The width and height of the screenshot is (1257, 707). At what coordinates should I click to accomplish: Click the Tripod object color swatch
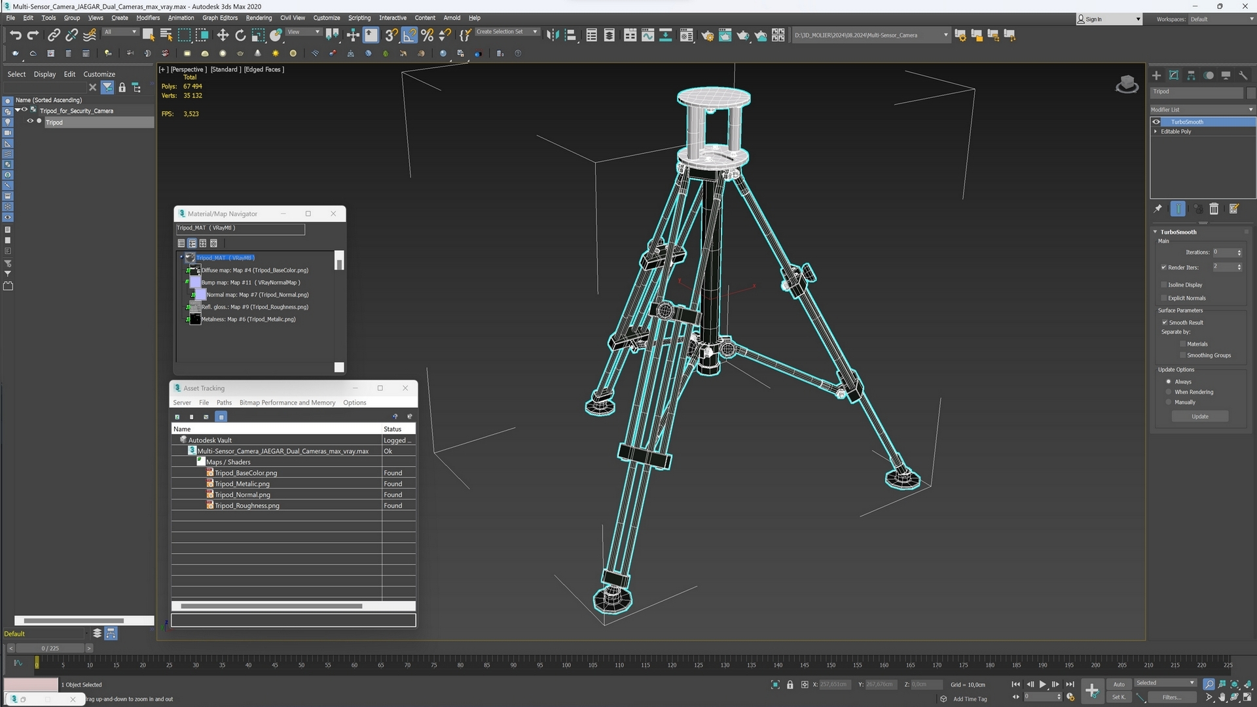coord(1251,92)
